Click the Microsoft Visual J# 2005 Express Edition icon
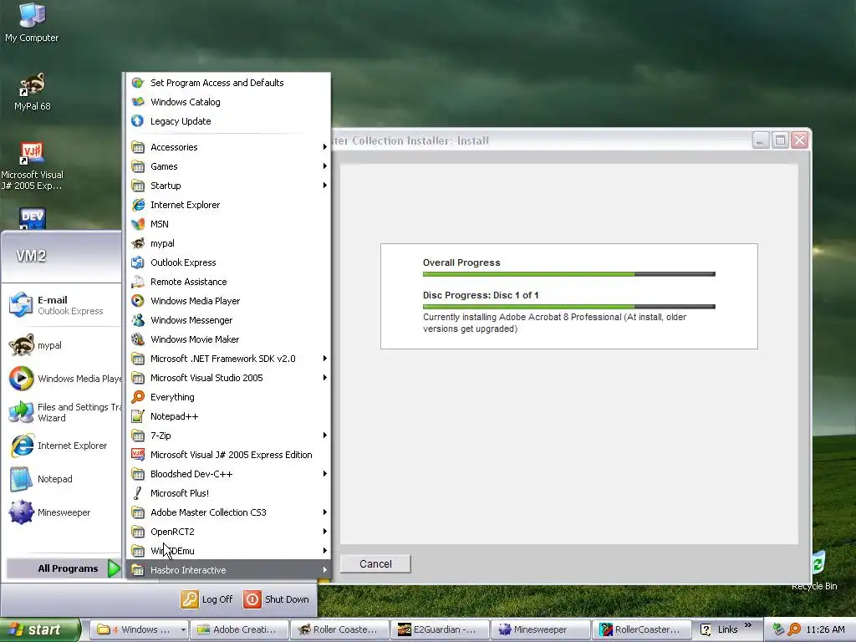856x642 pixels. [138, 455]
